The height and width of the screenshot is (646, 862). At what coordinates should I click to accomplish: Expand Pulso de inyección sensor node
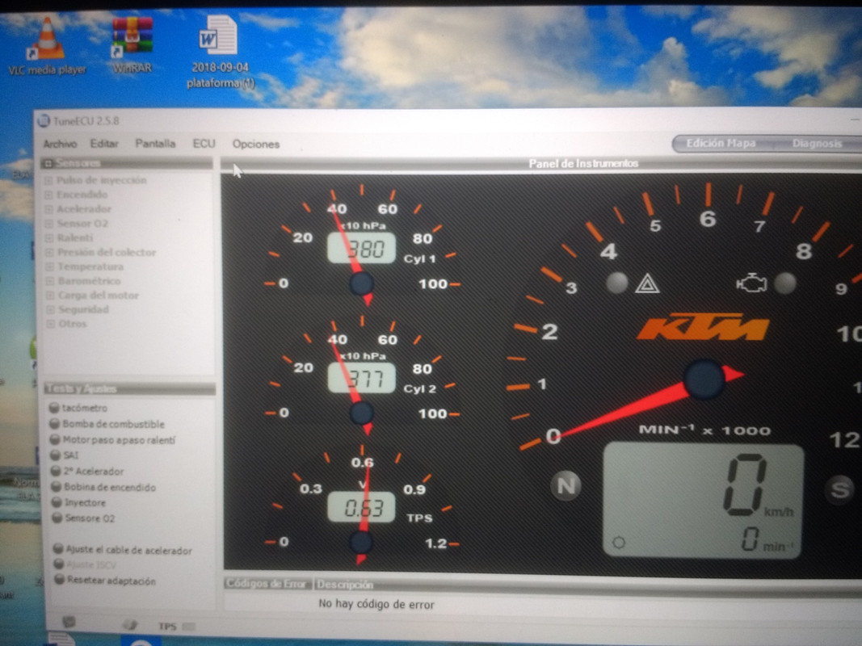click(49, 180)
